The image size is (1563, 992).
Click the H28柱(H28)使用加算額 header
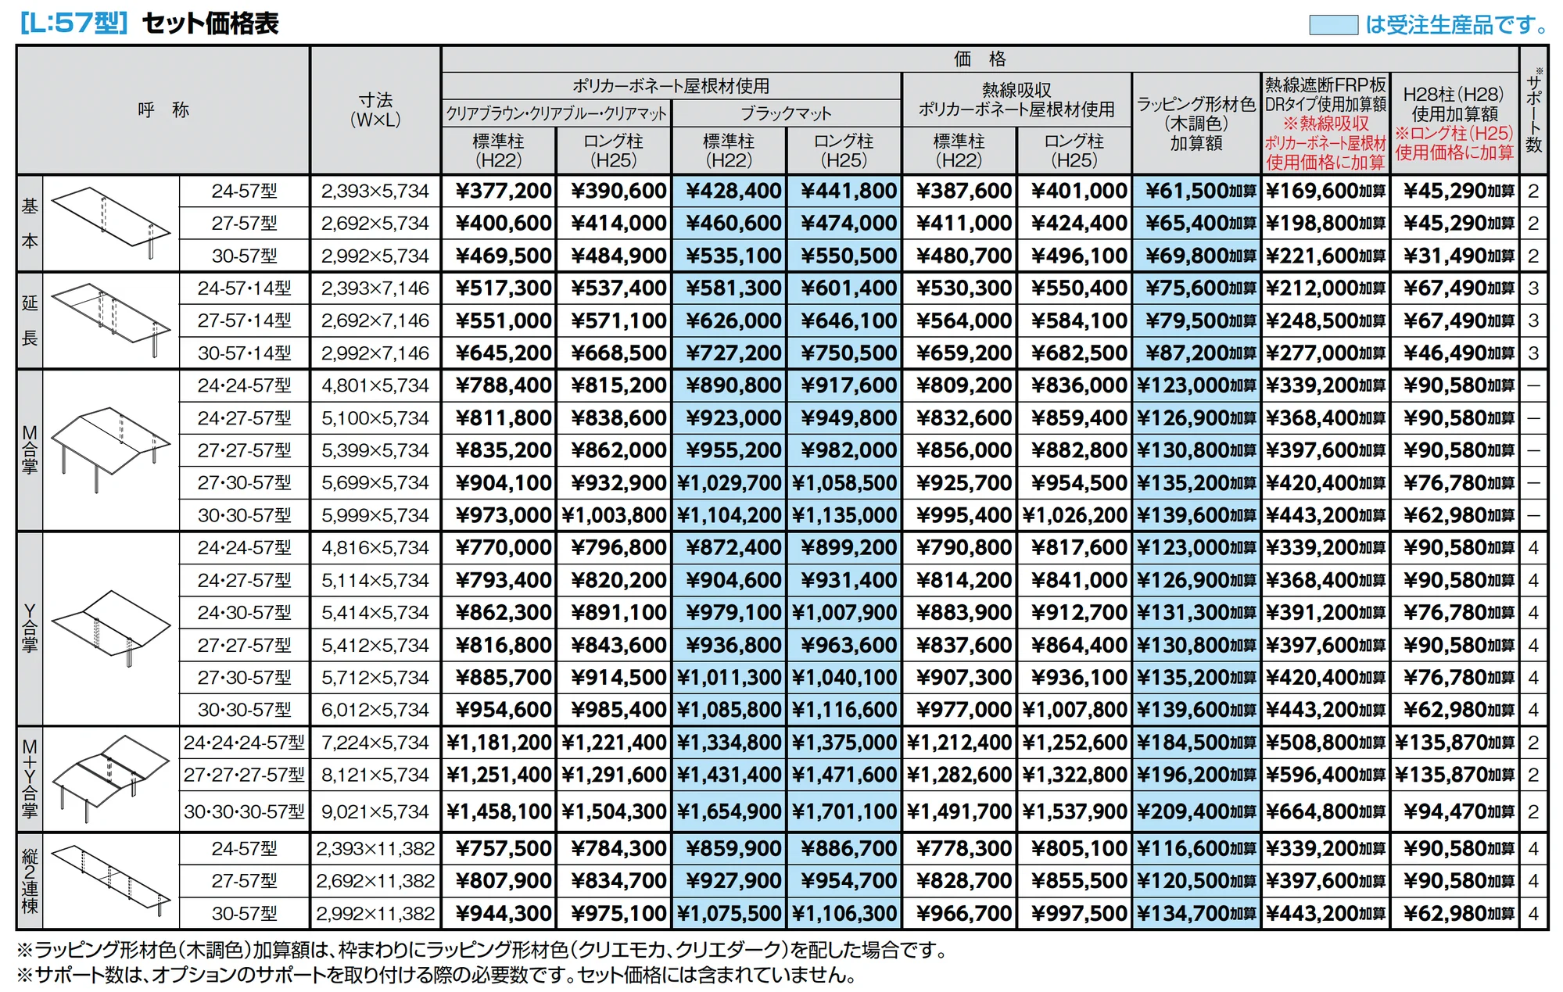click(1454, 123)
